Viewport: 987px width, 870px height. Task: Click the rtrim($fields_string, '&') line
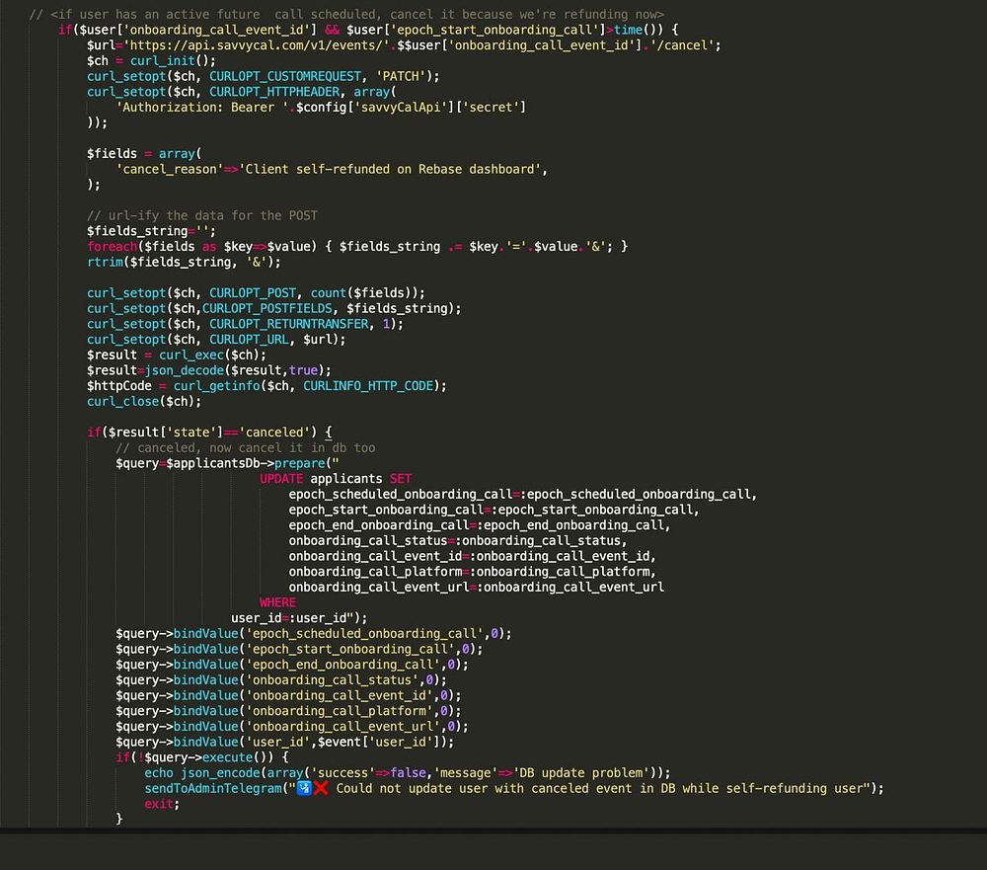coord(184,262)
